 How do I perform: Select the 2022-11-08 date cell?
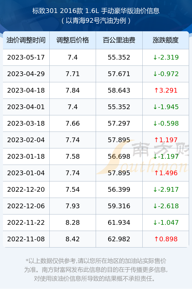click(26, 239)
